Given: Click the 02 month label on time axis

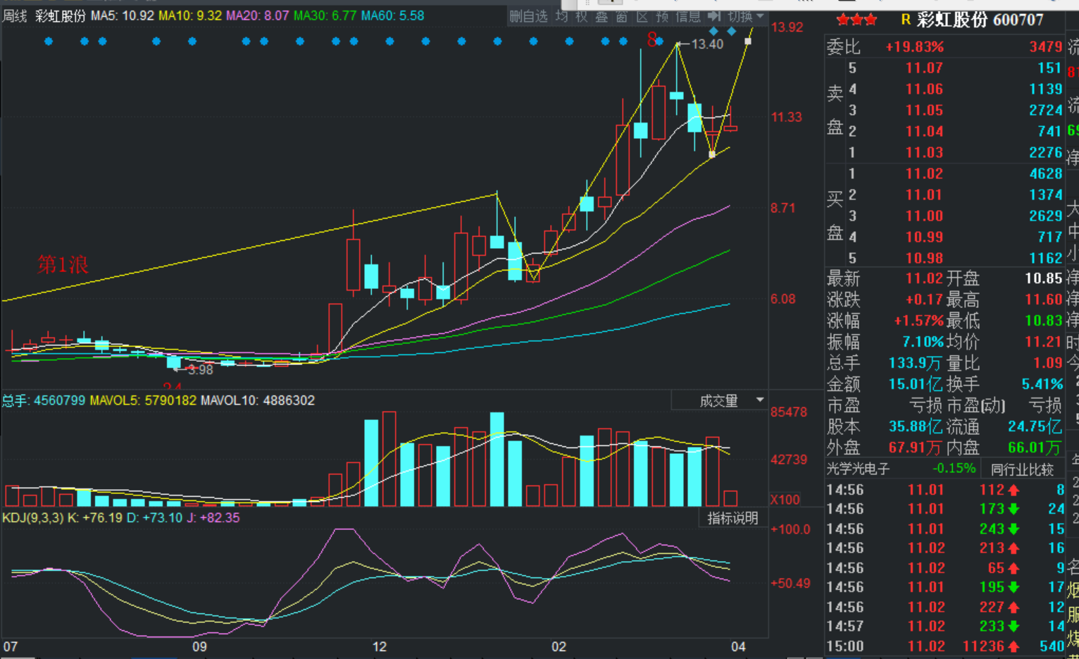Looking at the screenshot, I should [559, 647].
